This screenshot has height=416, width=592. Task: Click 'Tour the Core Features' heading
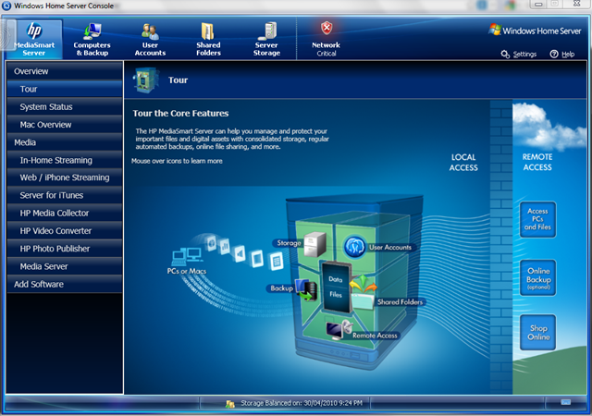(x=180, y=114)
